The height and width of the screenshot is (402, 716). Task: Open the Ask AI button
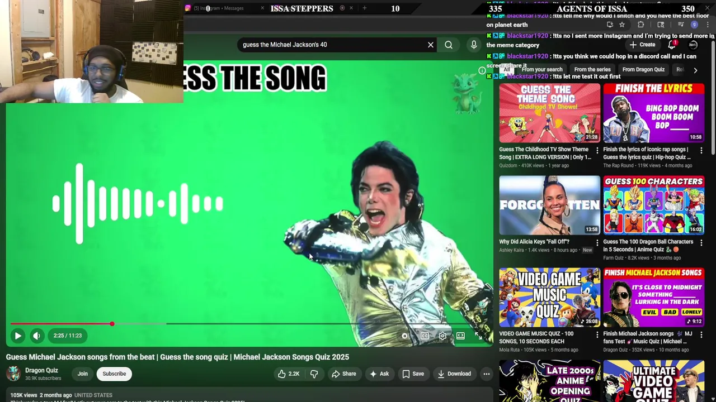[x=379, y=374]
